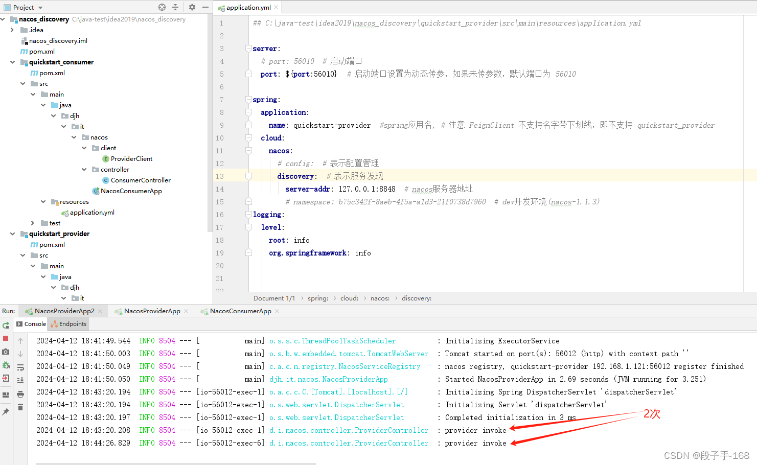Open ConsumerController class in tree
The image size is (757, 465).
pos(141,180)
